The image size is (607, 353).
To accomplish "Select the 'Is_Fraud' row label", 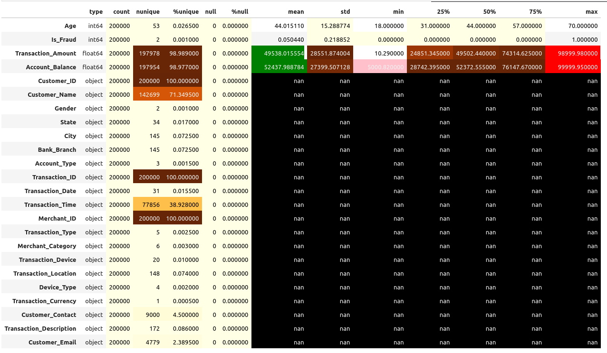I will click(x=64, y=39).
